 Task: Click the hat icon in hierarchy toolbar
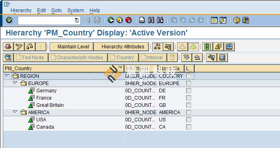pyautogui.click(x=8, y=47)
